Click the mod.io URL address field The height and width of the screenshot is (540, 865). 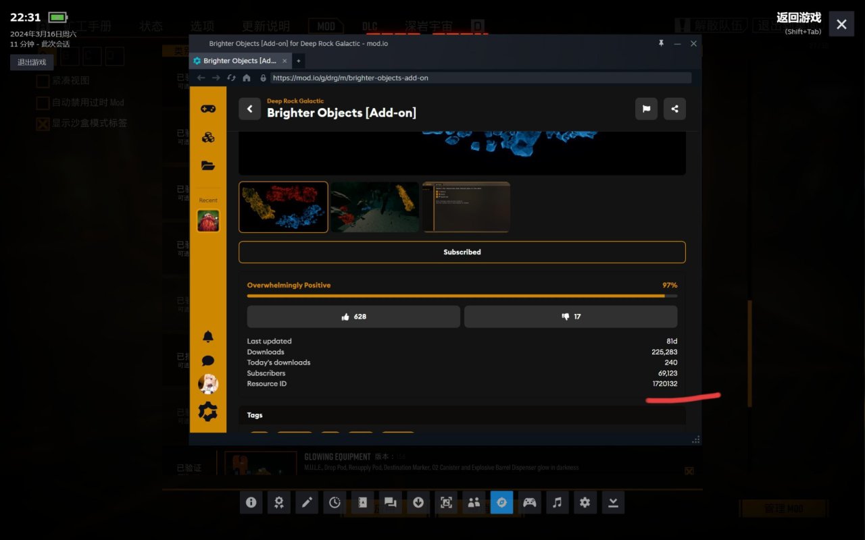[480, 78]
